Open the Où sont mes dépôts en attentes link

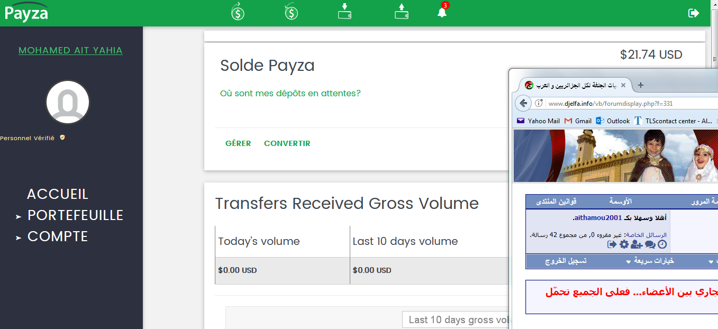click(290, 93)
